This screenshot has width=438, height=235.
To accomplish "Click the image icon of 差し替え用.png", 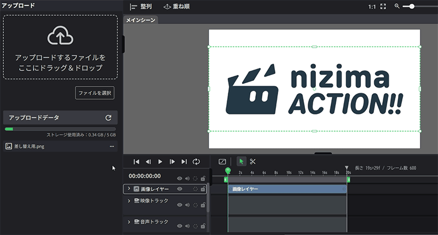I will (x=9, y=146).
